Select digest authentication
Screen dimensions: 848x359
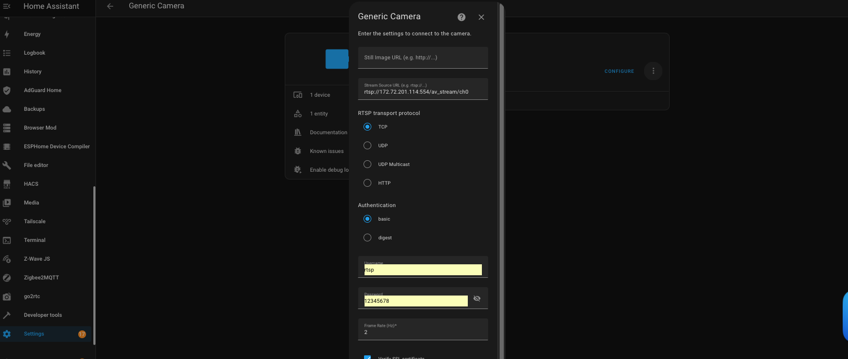pyautogui.click(x=367, y=238)
